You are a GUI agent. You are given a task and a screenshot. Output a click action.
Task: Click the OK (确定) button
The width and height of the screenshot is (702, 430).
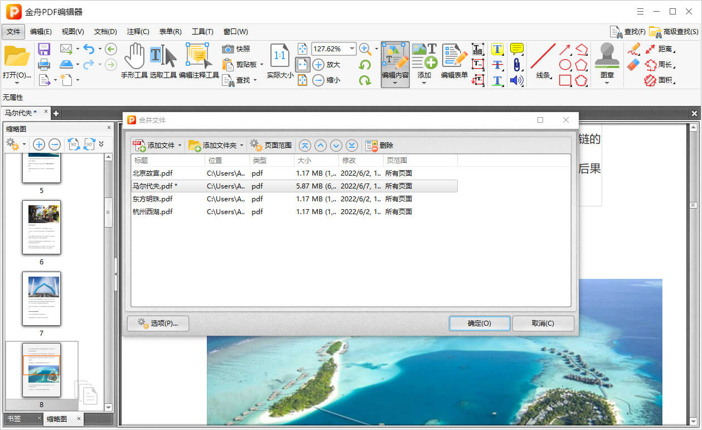(x=479, y=323)
